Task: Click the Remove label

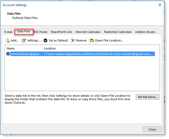Action: pos(81,40)
